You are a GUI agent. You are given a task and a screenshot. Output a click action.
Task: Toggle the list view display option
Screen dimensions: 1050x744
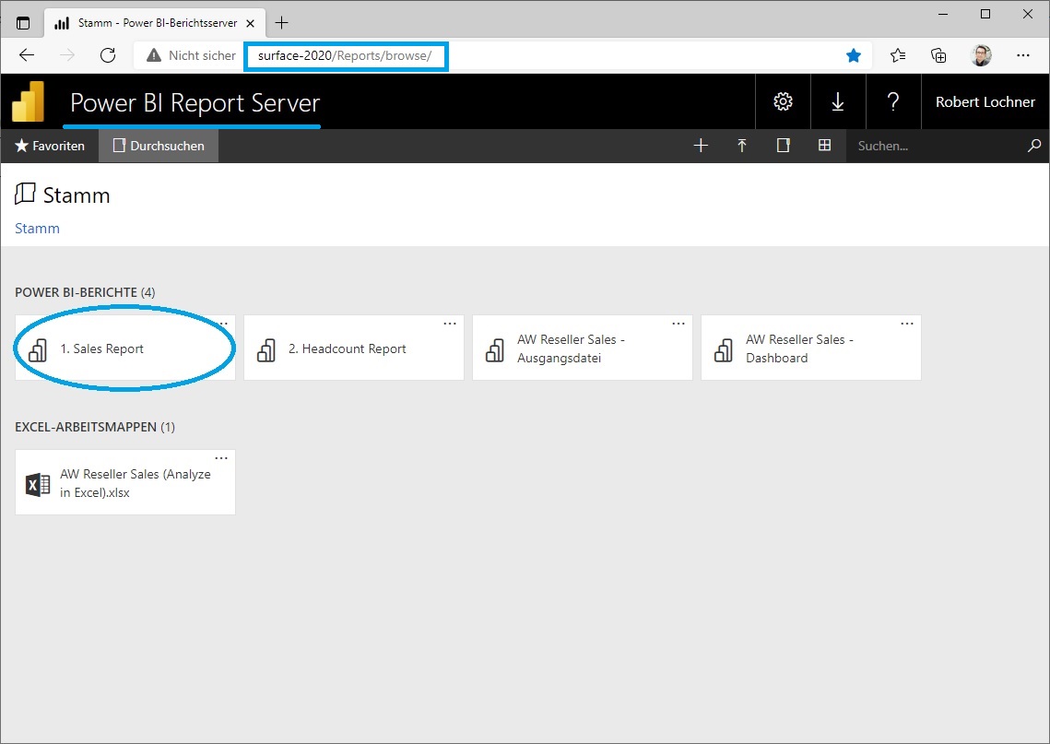coord(783,146)
